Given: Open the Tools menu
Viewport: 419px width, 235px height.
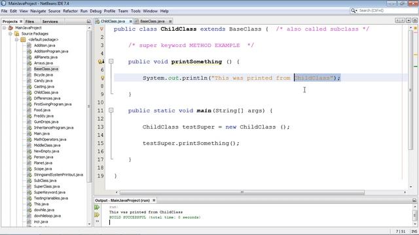Looking at the screenshot, I should (x=136, y=11).
